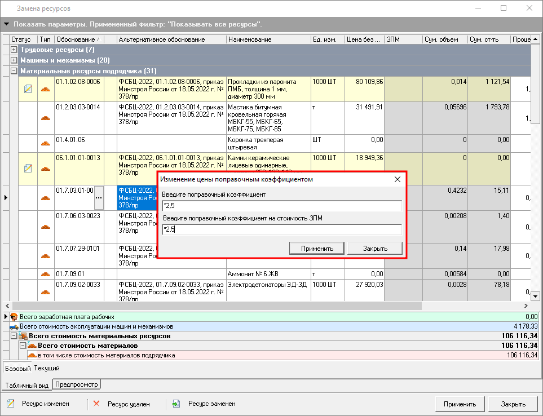Click material type icon for 01.2.03.03-0014
This screenshot has width=543, height=416.
pos(46,118)
